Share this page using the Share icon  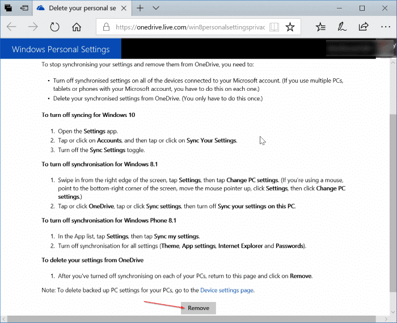point(364,27)
